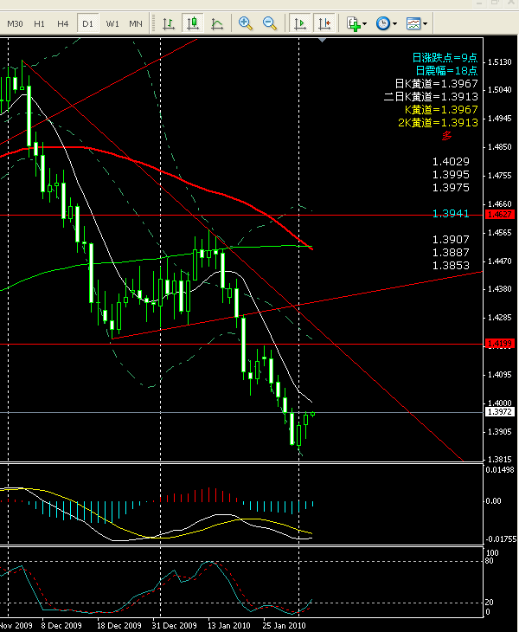
Task: Click the MACD scale value 0.01498
Action: coord(500,469)
